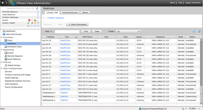Click the Users and Groups icon
Screen dimensions: 203x110
tap(4, 34)
